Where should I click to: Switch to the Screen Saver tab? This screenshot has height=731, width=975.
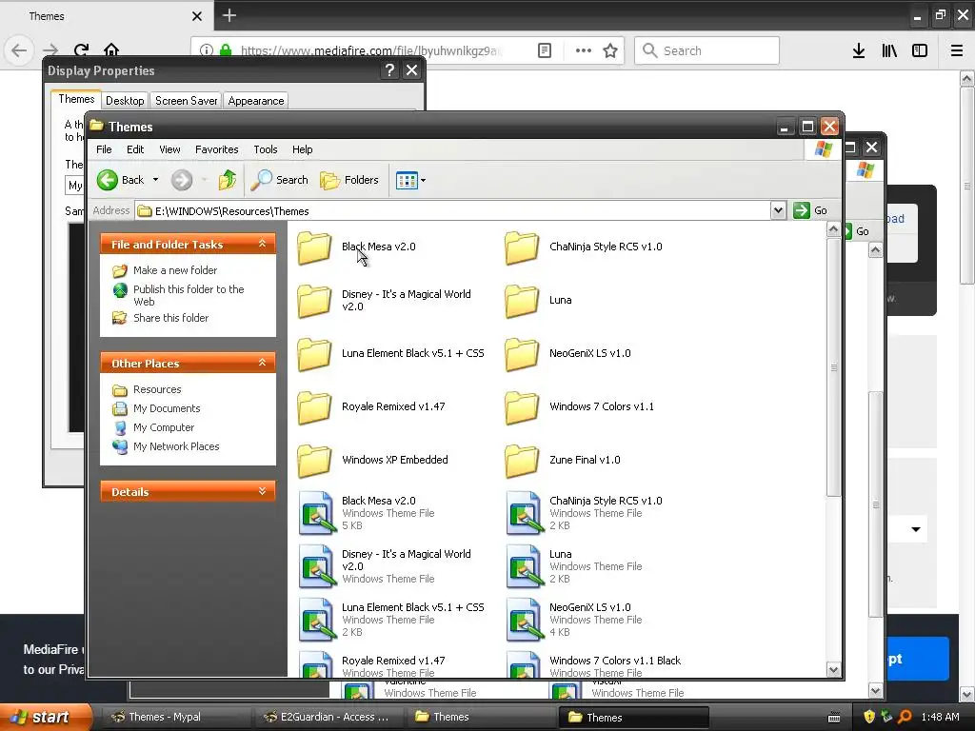click(x=186, y=101)
